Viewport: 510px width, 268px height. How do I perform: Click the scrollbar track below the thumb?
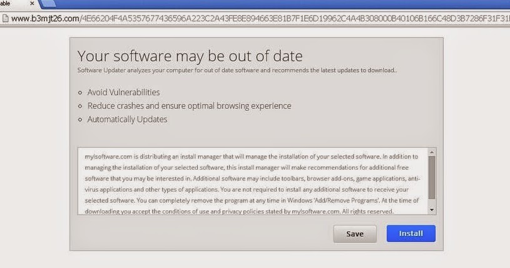click(x=432, y=202)
